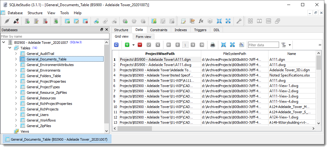Click the Filter data input field
The height and width of the screenshot is (149, 329).
263,45
